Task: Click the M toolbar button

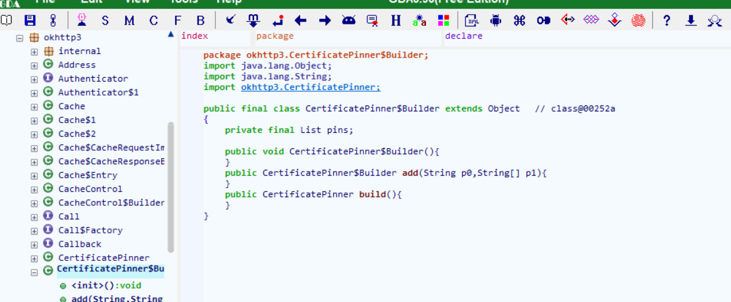Action: coord(129,21)
